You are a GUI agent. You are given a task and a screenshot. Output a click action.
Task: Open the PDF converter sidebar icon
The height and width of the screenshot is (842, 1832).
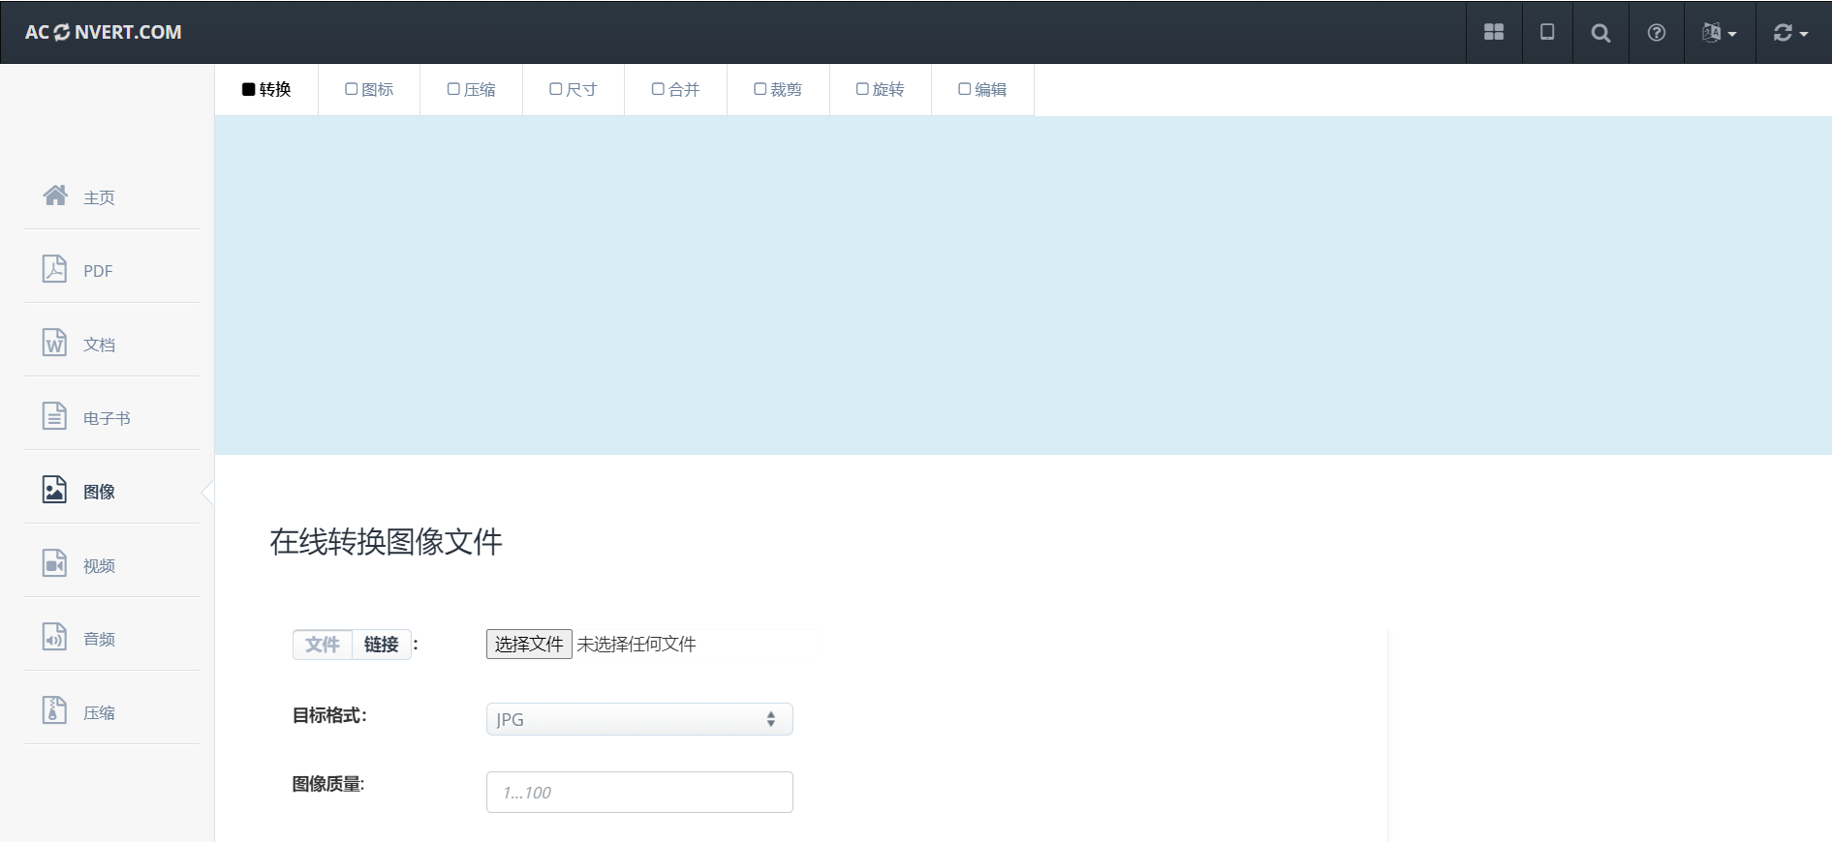[55, 269]
